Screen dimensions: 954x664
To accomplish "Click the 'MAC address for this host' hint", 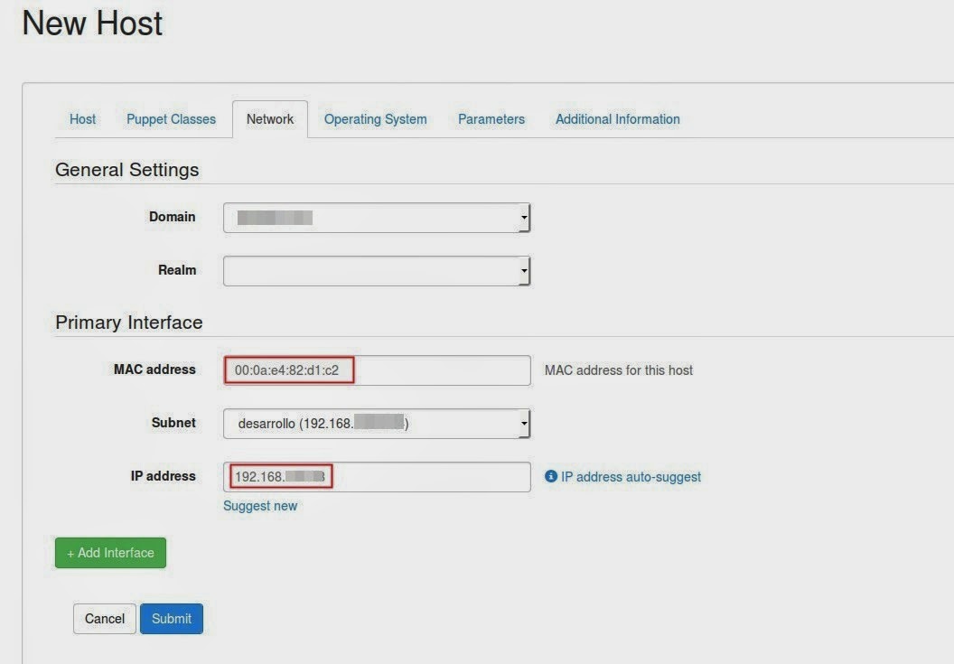I will click(x=619, y=370).
